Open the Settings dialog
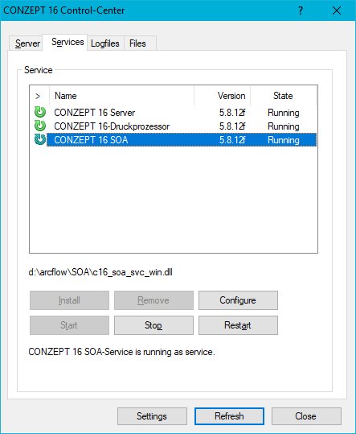356x434 pixels. pos(152,416)
